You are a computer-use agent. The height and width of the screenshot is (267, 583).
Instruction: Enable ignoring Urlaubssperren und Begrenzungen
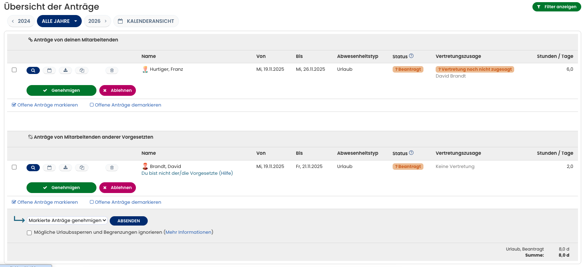coord(29,233)
